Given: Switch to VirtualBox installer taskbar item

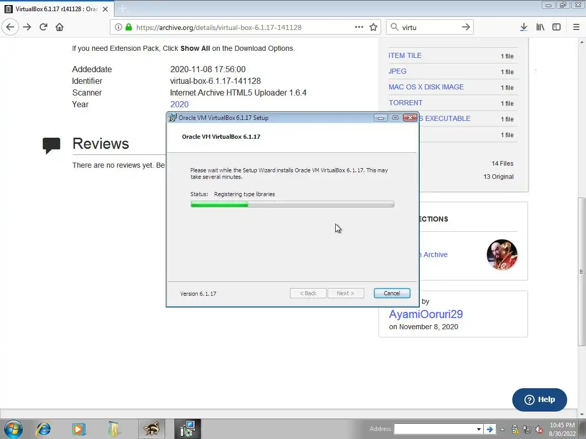Looking at the screenshot, I should coord(188,429).
